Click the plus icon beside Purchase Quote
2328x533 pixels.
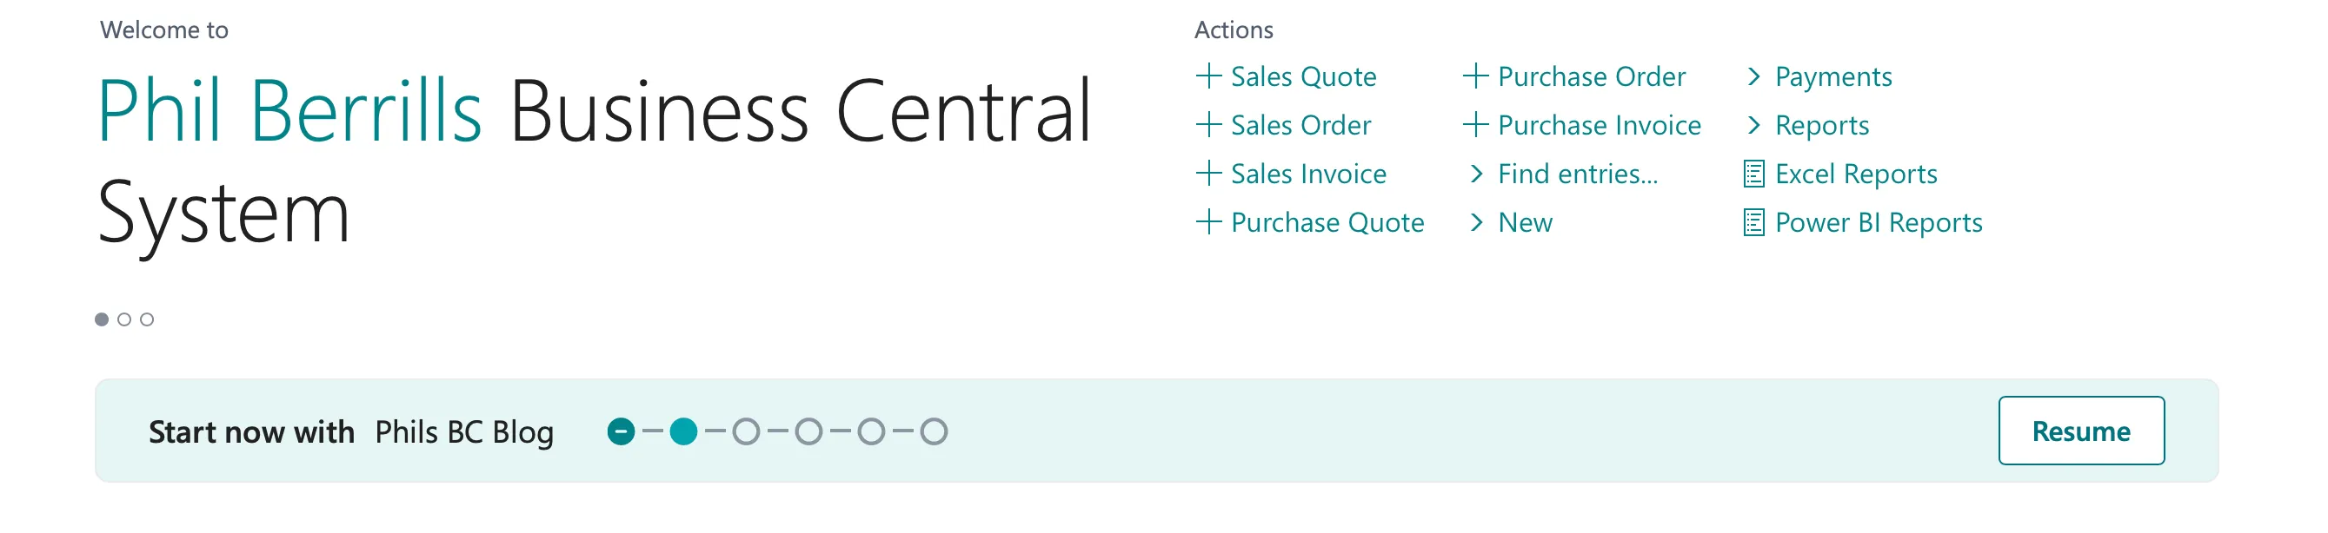point(1208,222)
